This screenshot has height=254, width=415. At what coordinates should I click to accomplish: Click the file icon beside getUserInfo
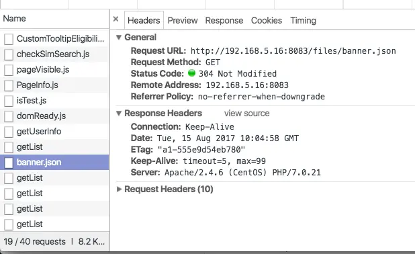pos(9,132)
